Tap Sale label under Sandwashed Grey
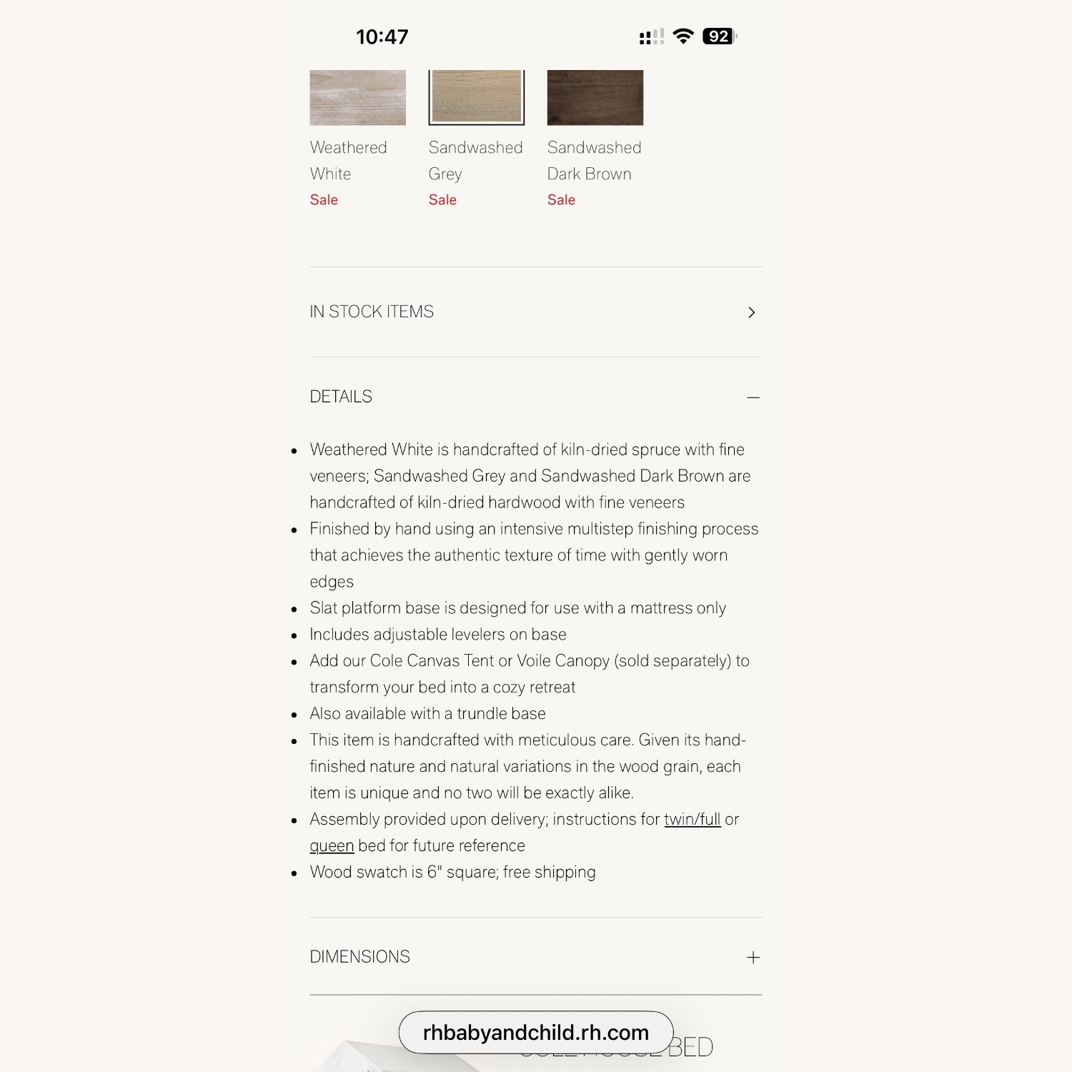The height and width of the screenshot is (1072, 1072). click(442, 200)
